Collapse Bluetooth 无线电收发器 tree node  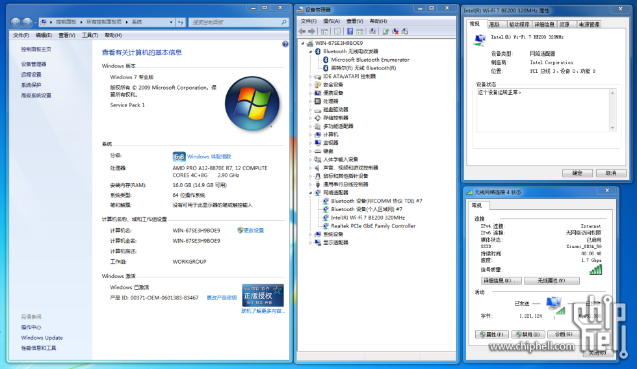click(x=311, y=51)
